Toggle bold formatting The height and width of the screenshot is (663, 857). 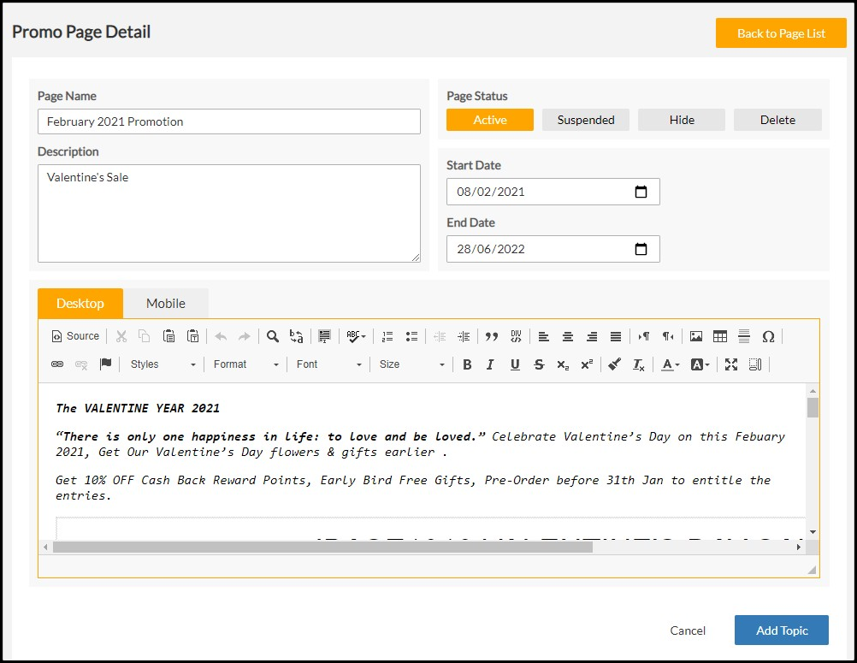467,364
